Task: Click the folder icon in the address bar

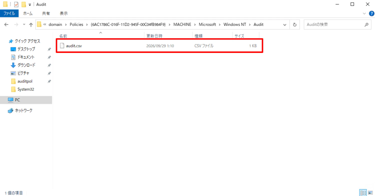Action: 39,24
